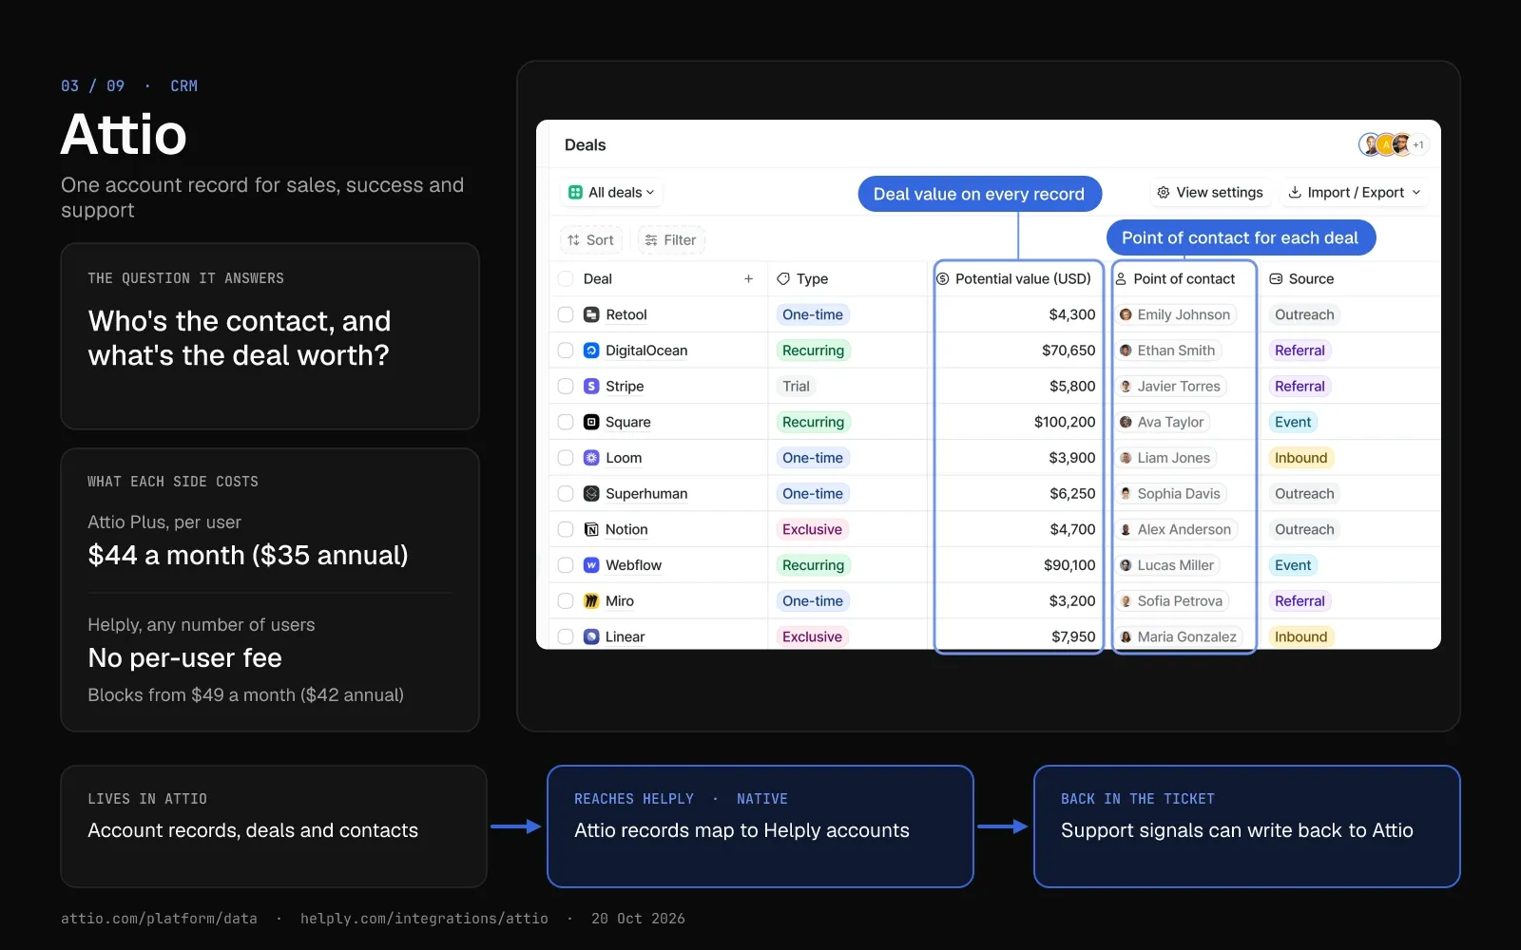This screenshot has height=950, width=1521.
Task: Click the Superhuman deal name
Action: (x=646, y=494)
